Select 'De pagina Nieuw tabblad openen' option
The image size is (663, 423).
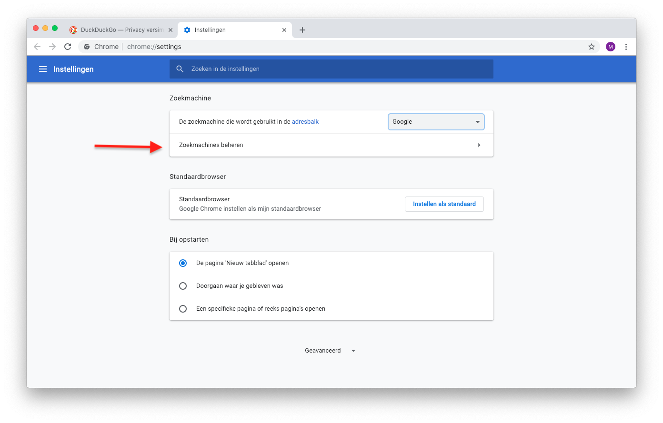[183, 263]
